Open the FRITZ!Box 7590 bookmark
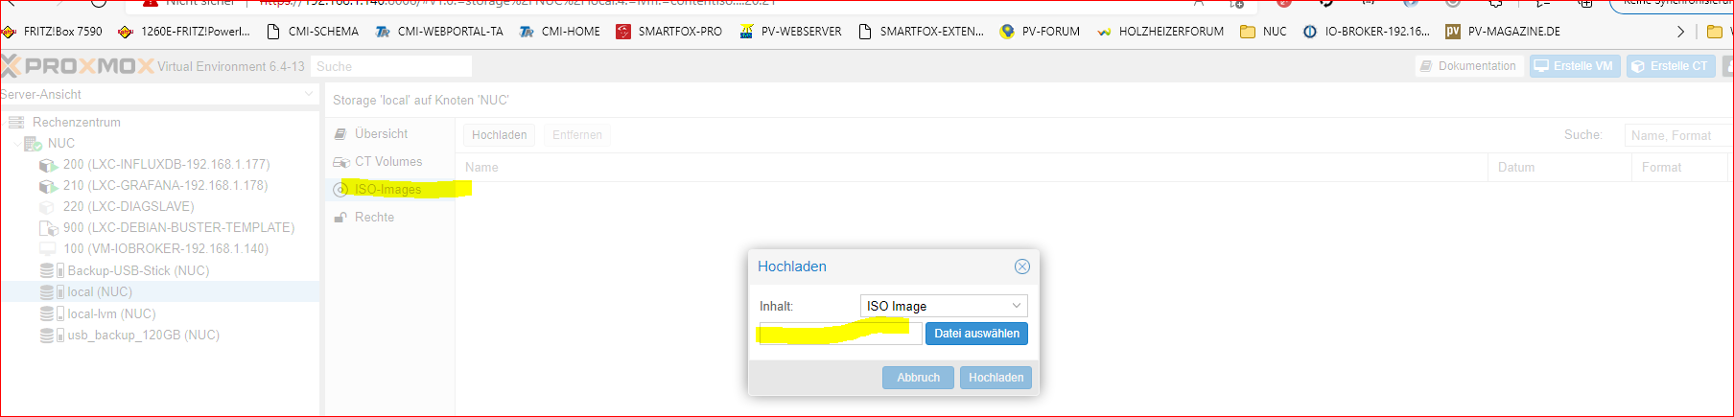Image resolution: width=1734 pixels, height=417 pixels. [53, 32]
